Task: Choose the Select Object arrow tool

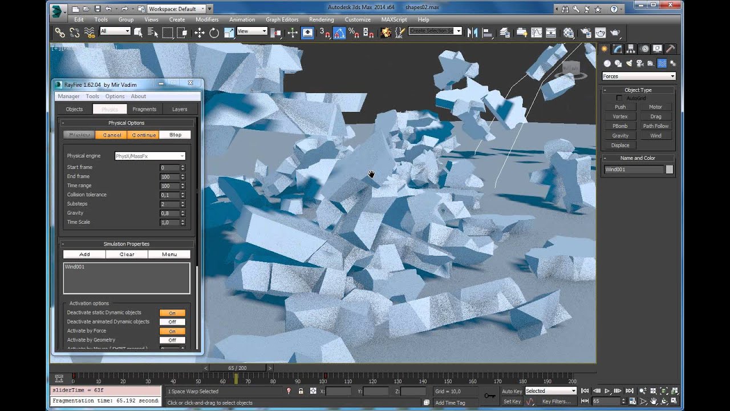Action: [138, 33]
